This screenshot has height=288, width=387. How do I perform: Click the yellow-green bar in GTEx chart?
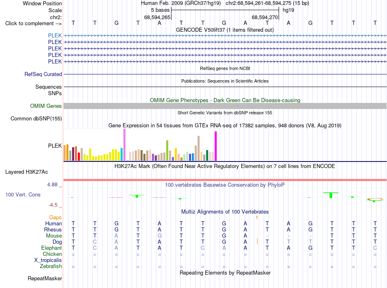167,151
